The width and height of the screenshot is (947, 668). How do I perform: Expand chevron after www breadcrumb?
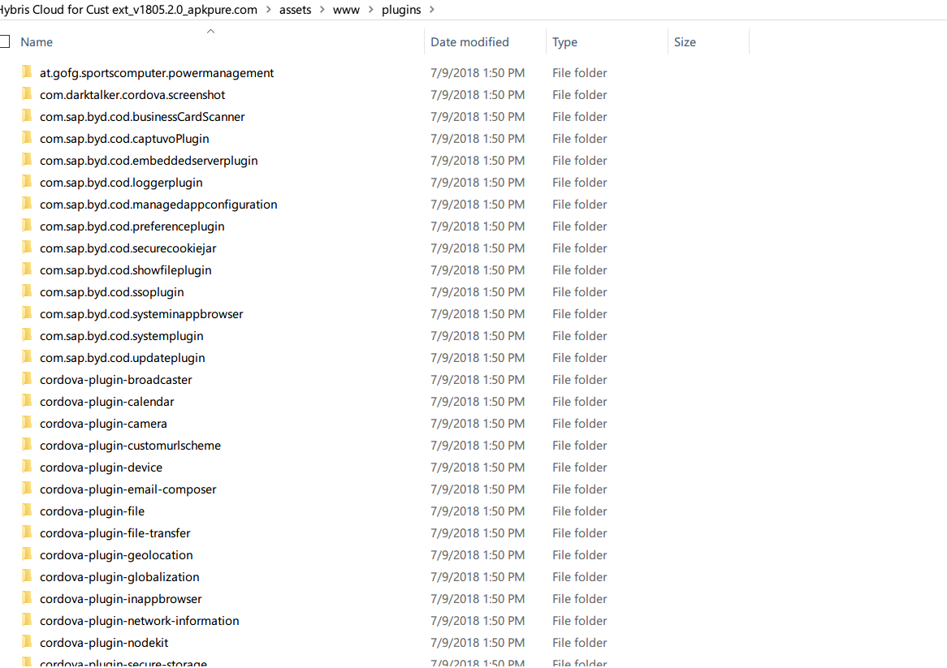371,10
